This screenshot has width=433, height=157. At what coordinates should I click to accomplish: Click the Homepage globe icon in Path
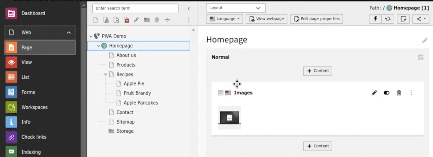(389, 8)
